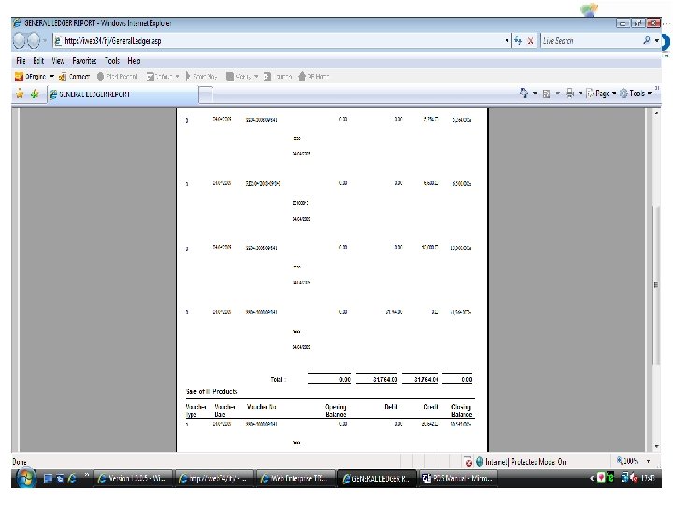The width and height of the screenshot is (673, 505).
Task: Click the vertical scrollbar thumb
Action: point(656,285)
